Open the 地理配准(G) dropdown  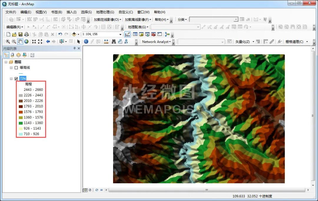coord(138,27)
